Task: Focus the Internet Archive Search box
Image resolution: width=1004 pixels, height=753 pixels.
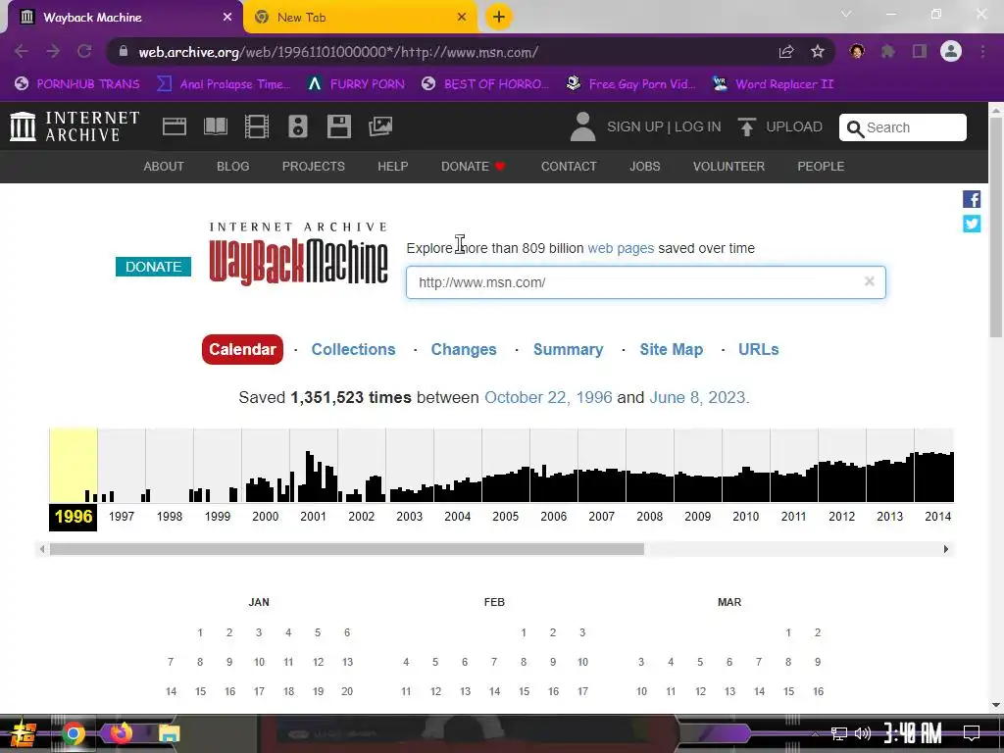Action: pos(903,127)
